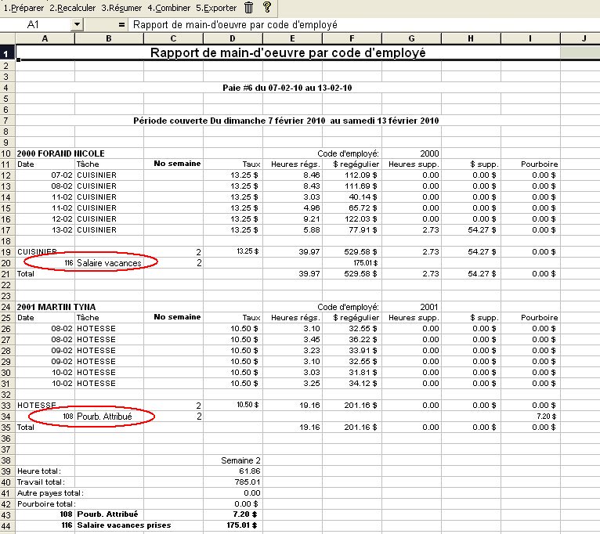Click the report title cell in row 1
Viewport: 600px width, 534px height.
287,52
